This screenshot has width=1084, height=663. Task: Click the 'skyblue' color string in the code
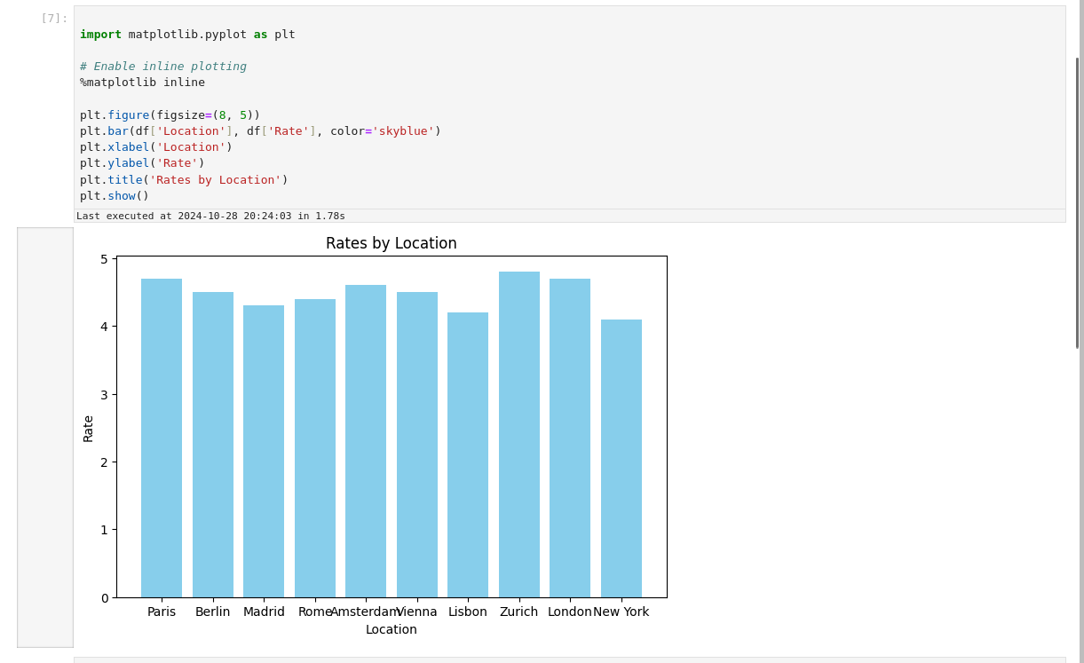click(403, 131)
